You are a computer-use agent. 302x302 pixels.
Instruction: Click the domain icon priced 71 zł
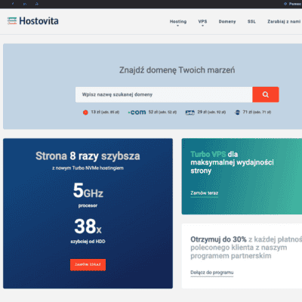tap(237, 112)
